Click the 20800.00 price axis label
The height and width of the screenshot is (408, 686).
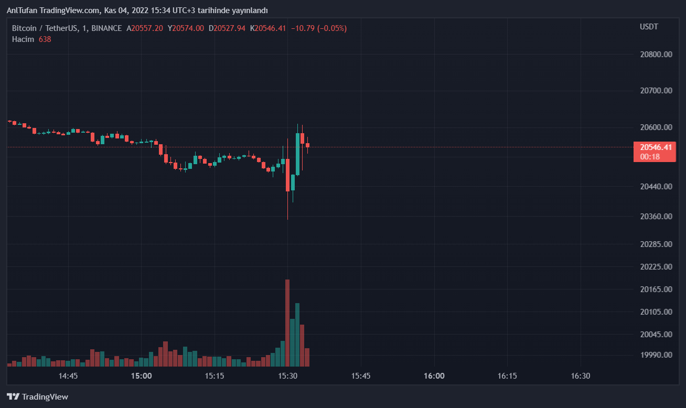pos(656,54)
